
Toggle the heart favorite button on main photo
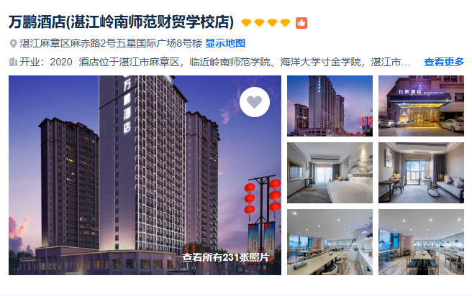click(255, 102)
